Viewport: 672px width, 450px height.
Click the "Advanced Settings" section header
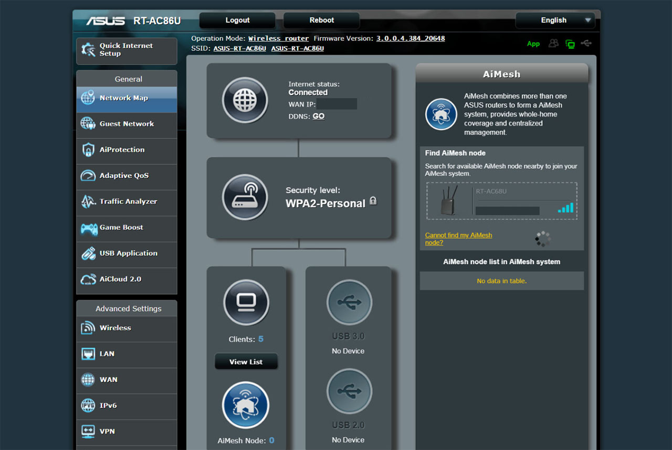click(x=128, y=309)
